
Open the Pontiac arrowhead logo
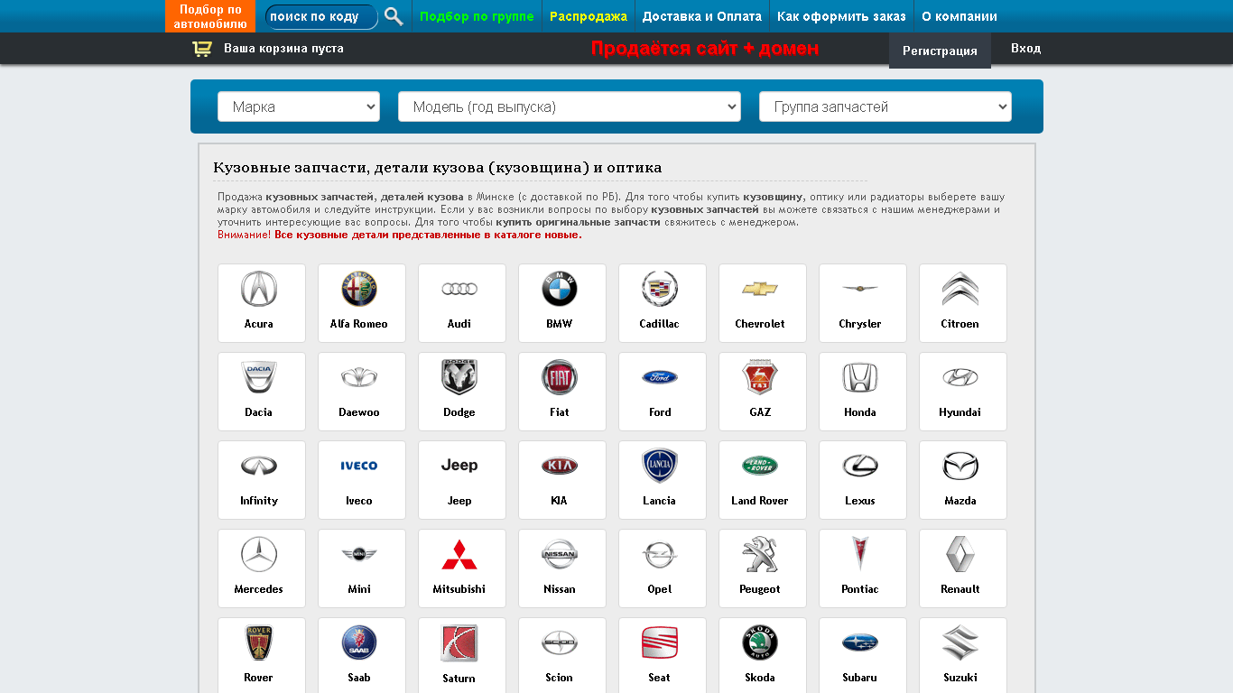(860, 554)
